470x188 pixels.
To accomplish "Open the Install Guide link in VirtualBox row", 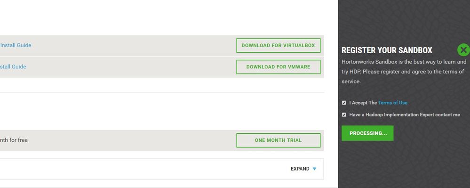I will click(16, 45).
